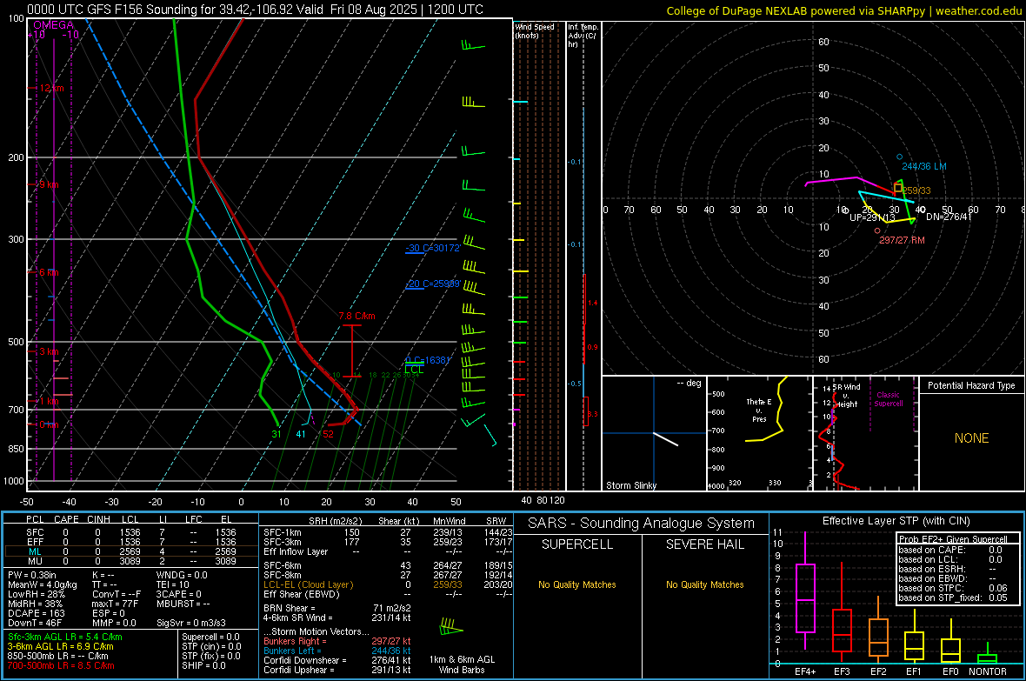Image resolution: width=1026 pixels, height=681 pixels.
Task: Click the '-20 C=25989' level label
Action: pyautogui.click(x=432, y=284)
